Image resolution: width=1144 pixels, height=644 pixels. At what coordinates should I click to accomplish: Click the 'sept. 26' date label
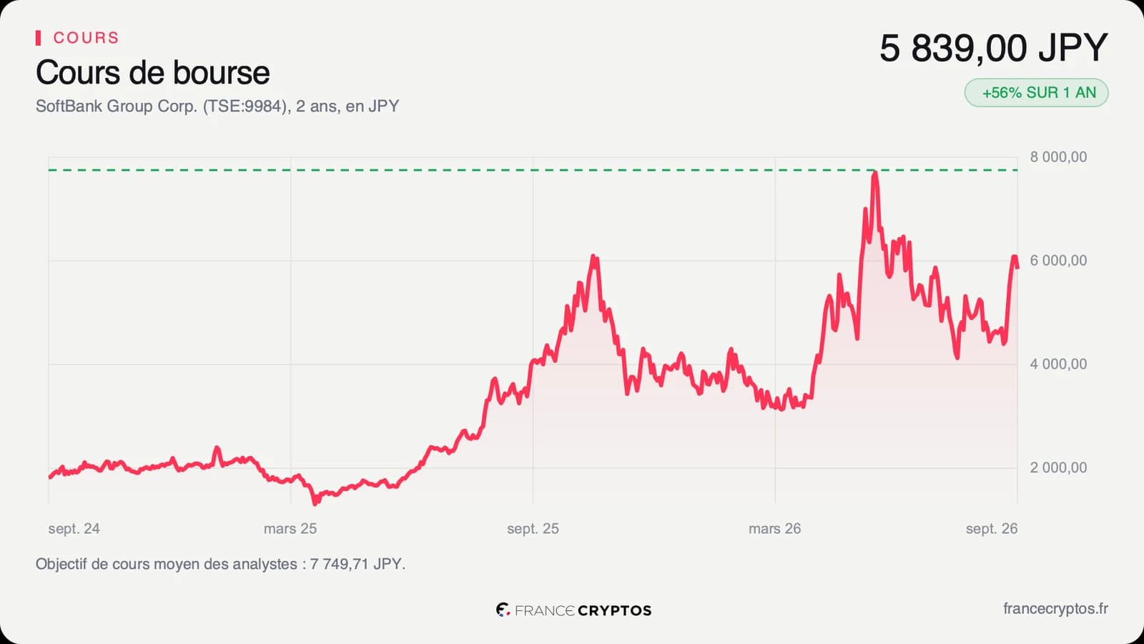click(x=992, y=529)
